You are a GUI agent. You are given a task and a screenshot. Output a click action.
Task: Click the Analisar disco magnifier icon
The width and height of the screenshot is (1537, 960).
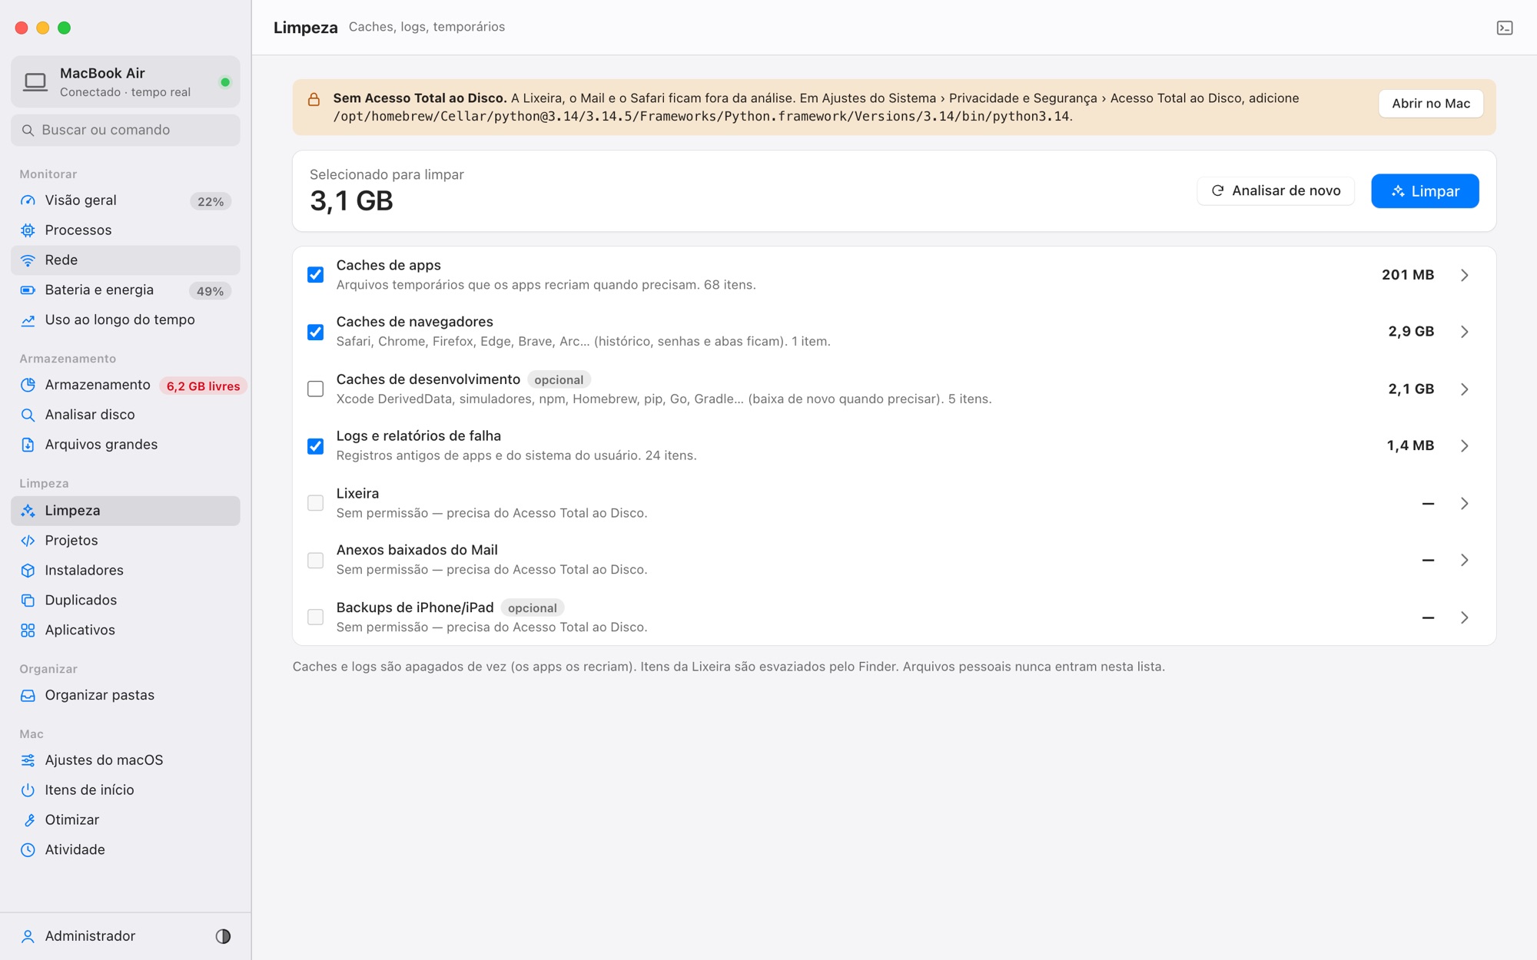pos(28,415)
